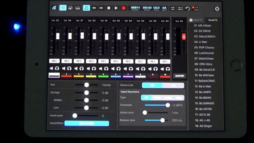The image size is (254, 143).
Task: Choose effect 05: POP Chorus
Action: (x=204, y=48)
